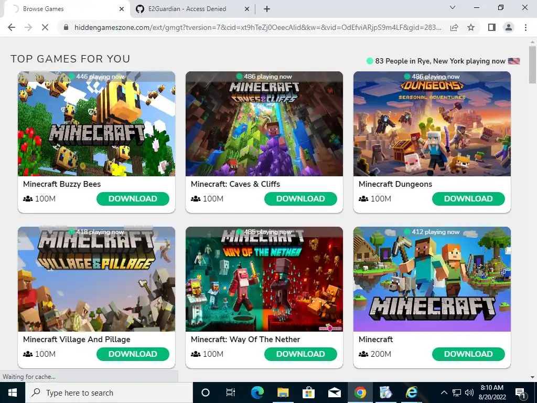
Task: Open a new tab with plus icon
Action: pos(267,9)
